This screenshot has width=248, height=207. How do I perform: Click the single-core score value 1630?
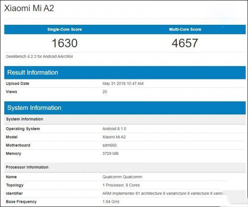point(65,43)
